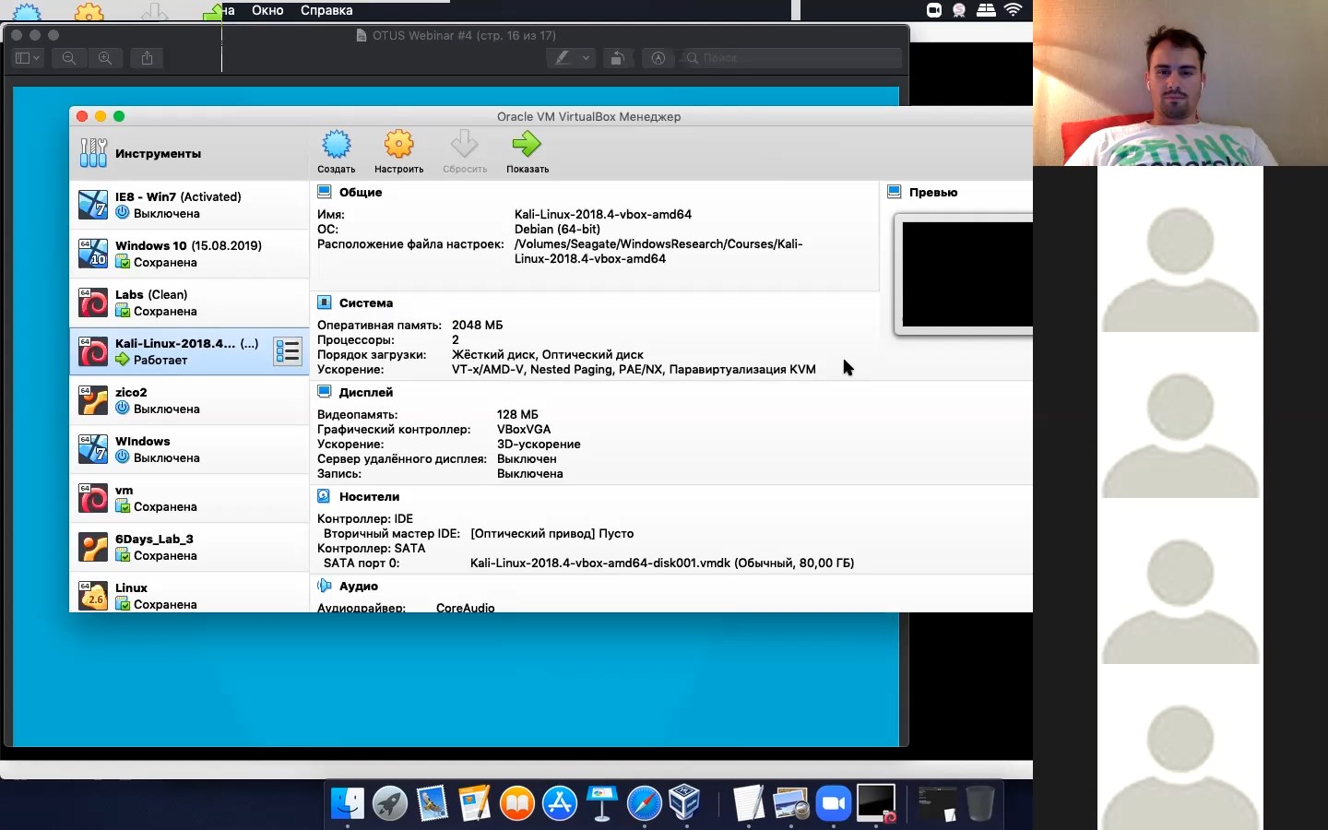1328x830 pixels.
Task: Click the Дисплей section header
Action: click(365, 393)
